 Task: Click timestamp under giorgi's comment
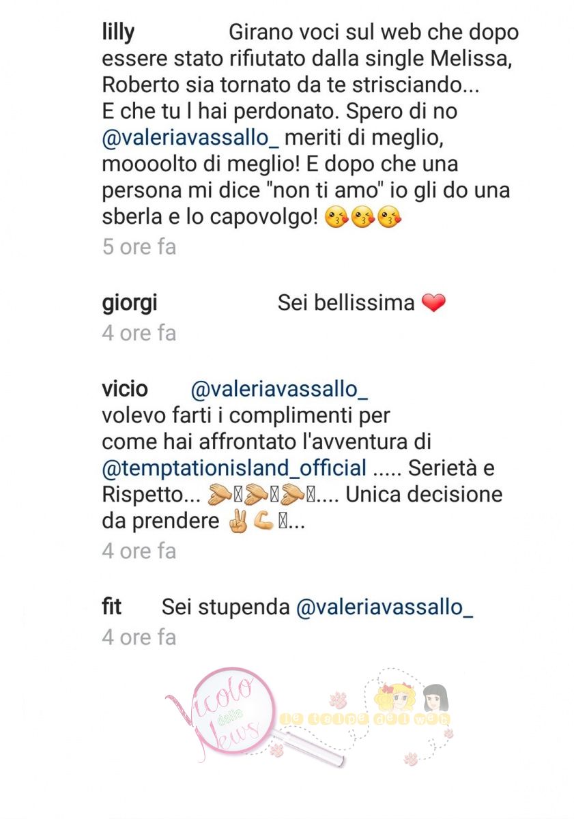139,332
